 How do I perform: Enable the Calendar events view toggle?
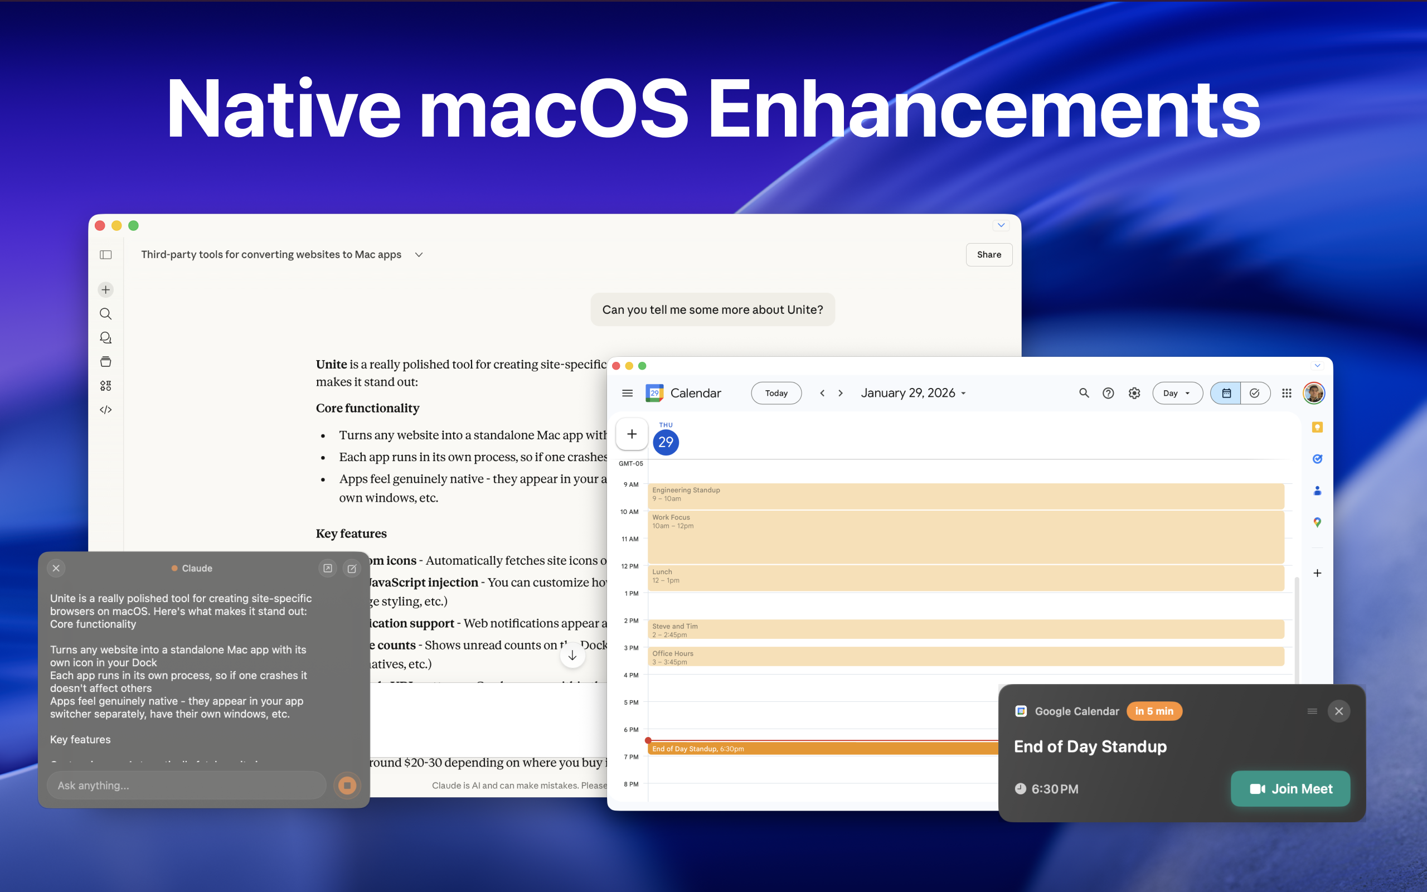point(1226,393)
